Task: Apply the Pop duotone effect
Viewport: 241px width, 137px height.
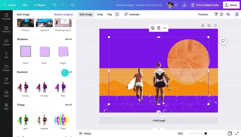Action: (63, 84)
